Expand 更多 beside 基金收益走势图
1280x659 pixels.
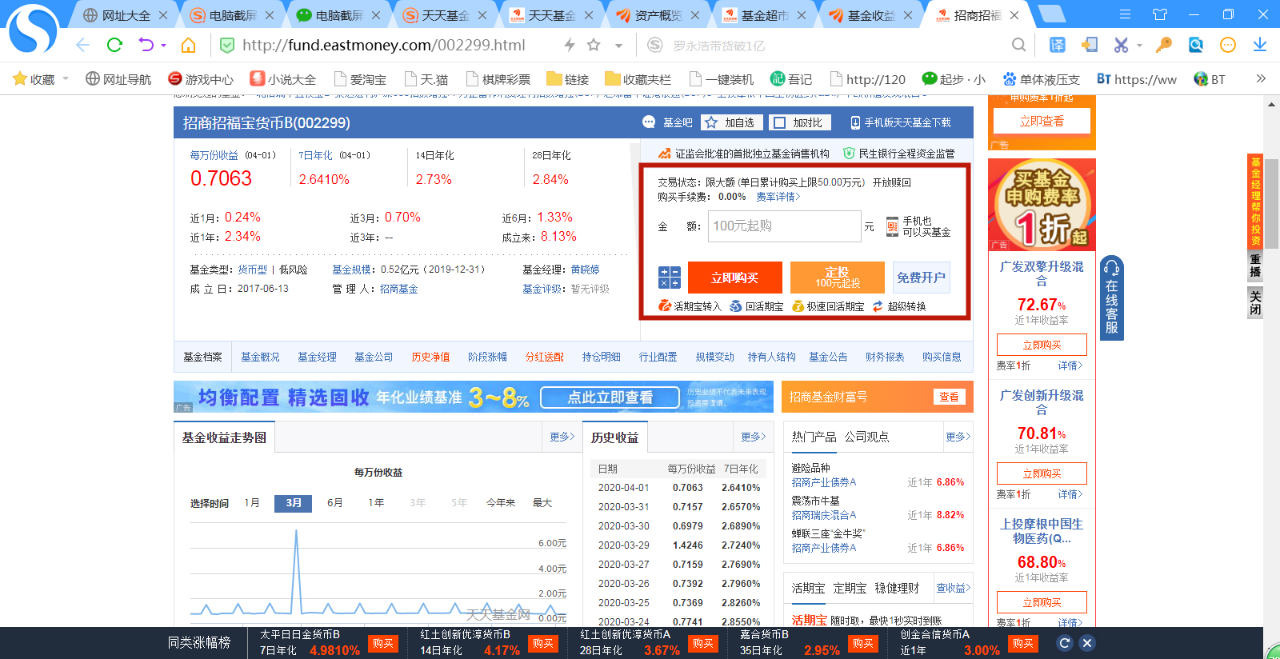point(562,437)
